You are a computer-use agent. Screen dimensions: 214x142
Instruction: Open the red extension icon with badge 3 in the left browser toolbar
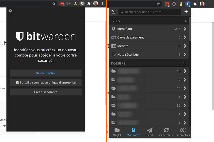point(62,4)
